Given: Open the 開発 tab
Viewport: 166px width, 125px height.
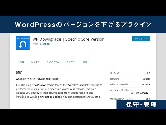Looking at the screenshot, I should coord(85,62).
